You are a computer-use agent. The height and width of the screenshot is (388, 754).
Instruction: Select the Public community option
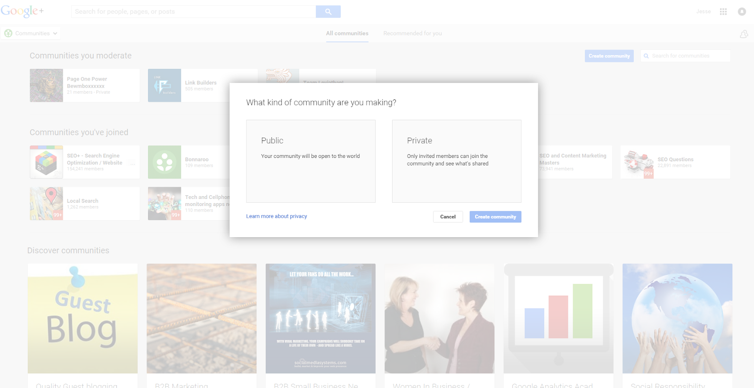click(x=311, y=161)
